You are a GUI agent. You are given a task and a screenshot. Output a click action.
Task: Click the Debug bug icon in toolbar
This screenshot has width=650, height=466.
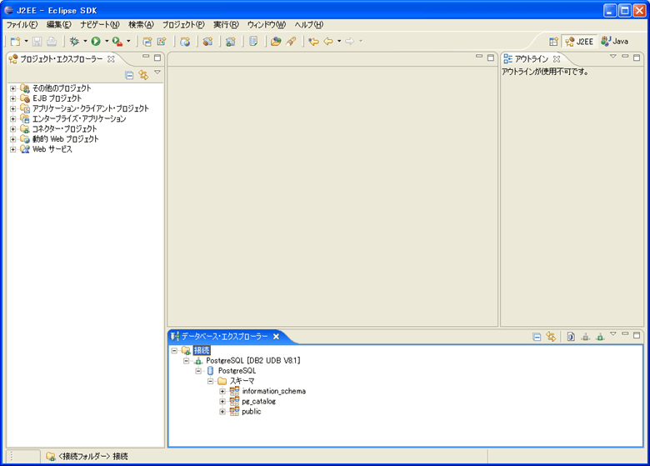pos(75,41)
